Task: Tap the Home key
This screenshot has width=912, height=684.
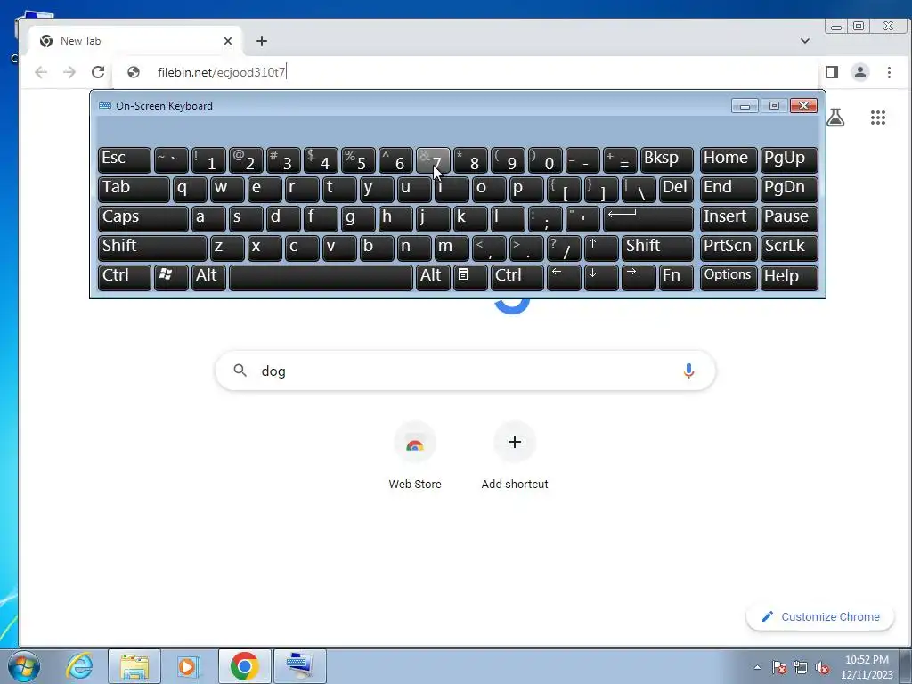Action: tap(729, 160)
